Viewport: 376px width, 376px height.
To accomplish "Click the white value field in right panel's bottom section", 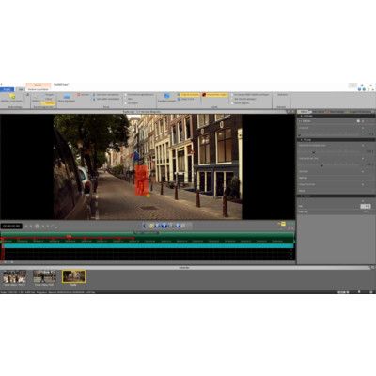I will click(x=366, y=206).
